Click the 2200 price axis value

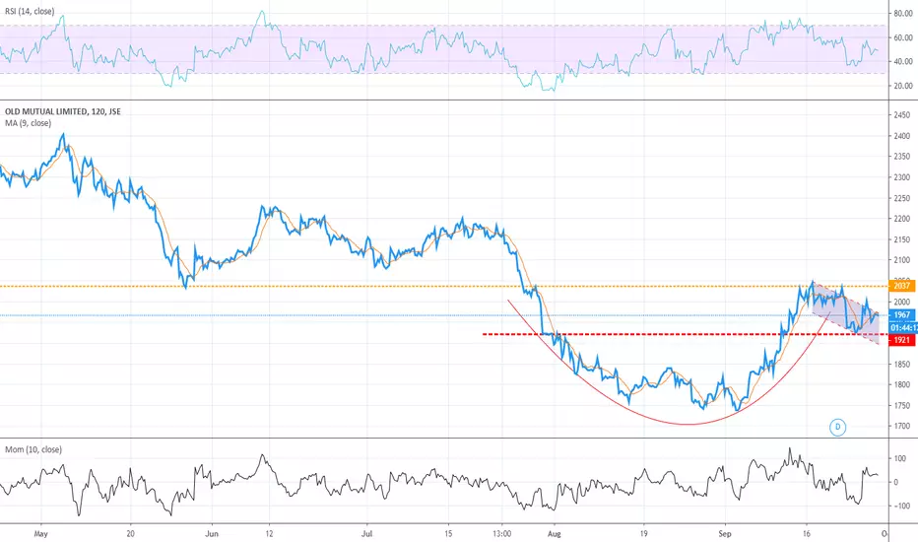point(902,219)
